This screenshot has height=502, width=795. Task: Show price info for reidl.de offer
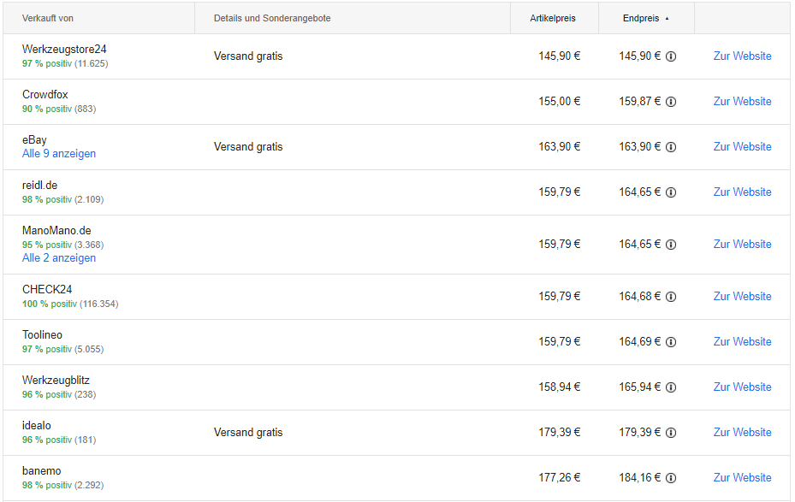[670, 192]
